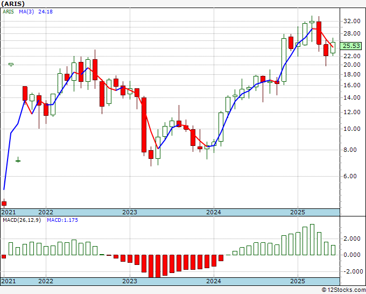Click the ARIS ticker legend label
366x294 pixels.
pos(8,11)
